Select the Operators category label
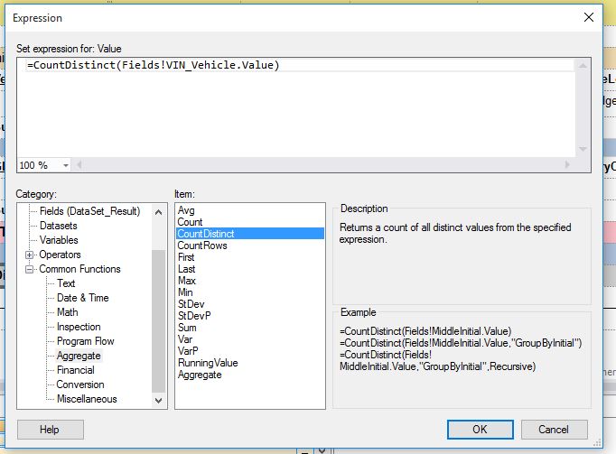616x454 pixels. click(x=61, y=255)
